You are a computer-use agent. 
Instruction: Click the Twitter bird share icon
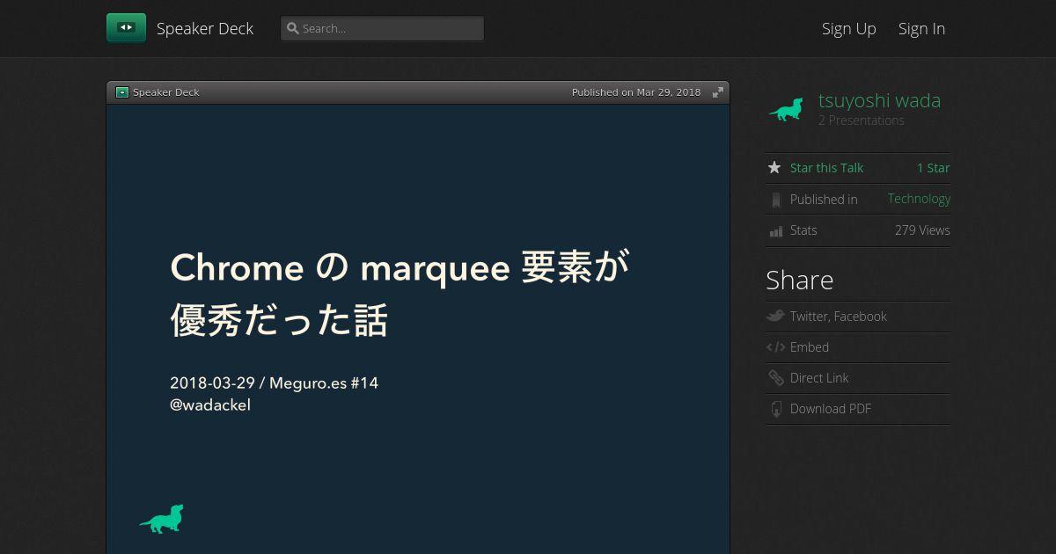point(775,316)
